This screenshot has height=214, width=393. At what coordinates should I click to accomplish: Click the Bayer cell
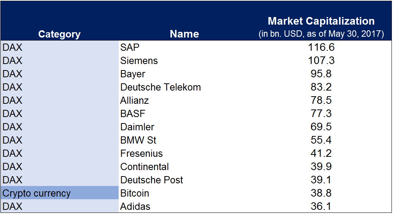[133, 74]
